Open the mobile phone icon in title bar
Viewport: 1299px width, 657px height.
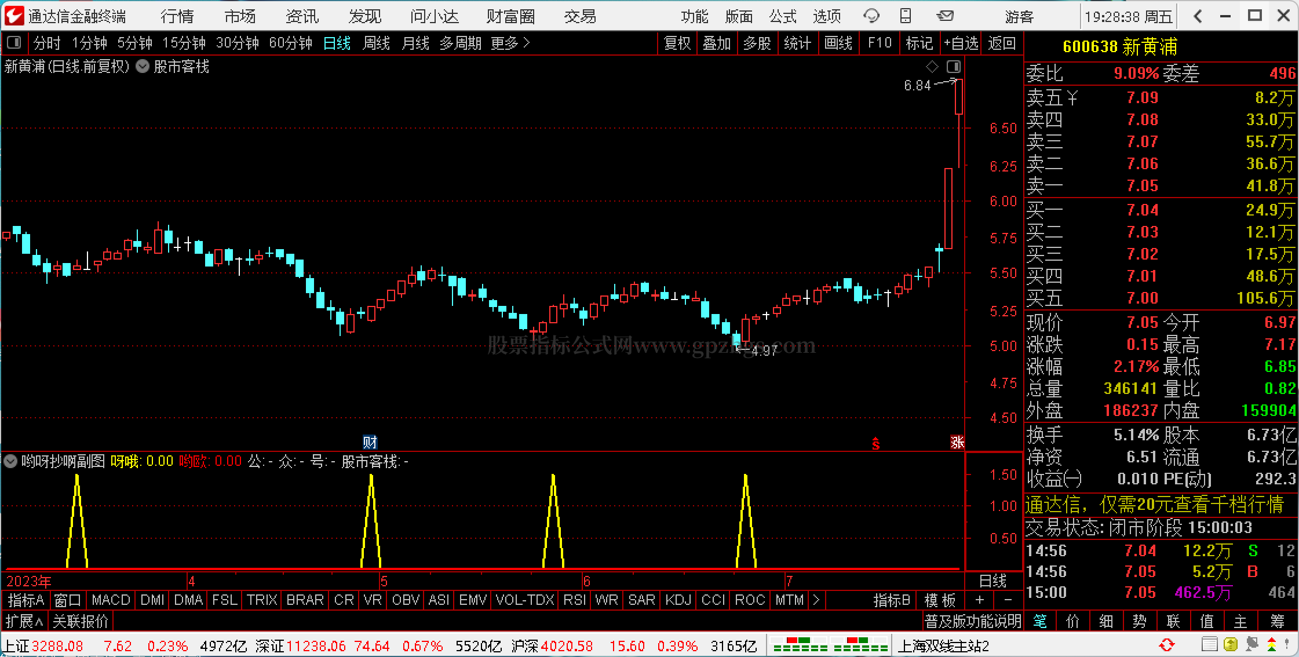pyautogui.click(x=906, y=16)
